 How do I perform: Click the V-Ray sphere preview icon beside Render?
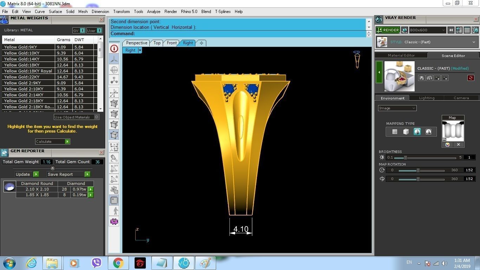pyautogui.click(x=404, y=30)
